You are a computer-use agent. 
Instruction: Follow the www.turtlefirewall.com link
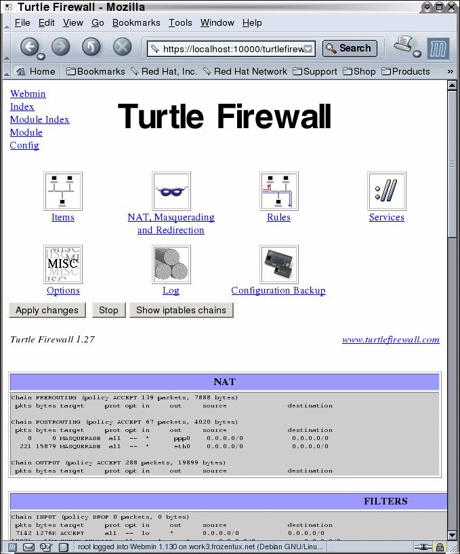(x=390, y=340)
